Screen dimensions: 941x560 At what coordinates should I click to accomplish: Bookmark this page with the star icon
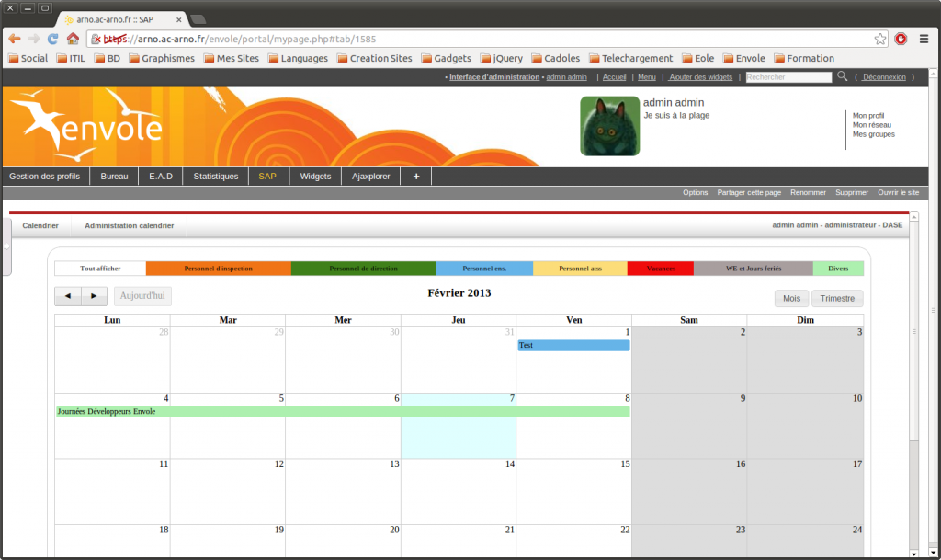click(879, 39)
